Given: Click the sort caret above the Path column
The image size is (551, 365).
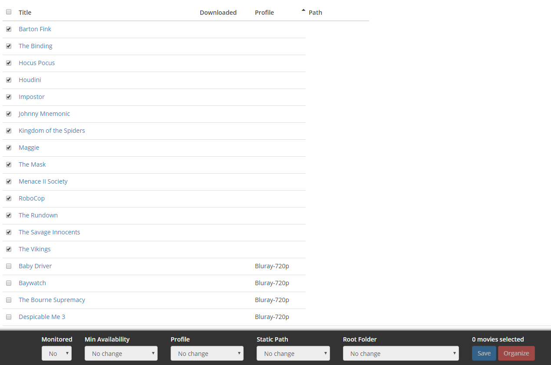Looking at the screenshot, I should (303, 10).
